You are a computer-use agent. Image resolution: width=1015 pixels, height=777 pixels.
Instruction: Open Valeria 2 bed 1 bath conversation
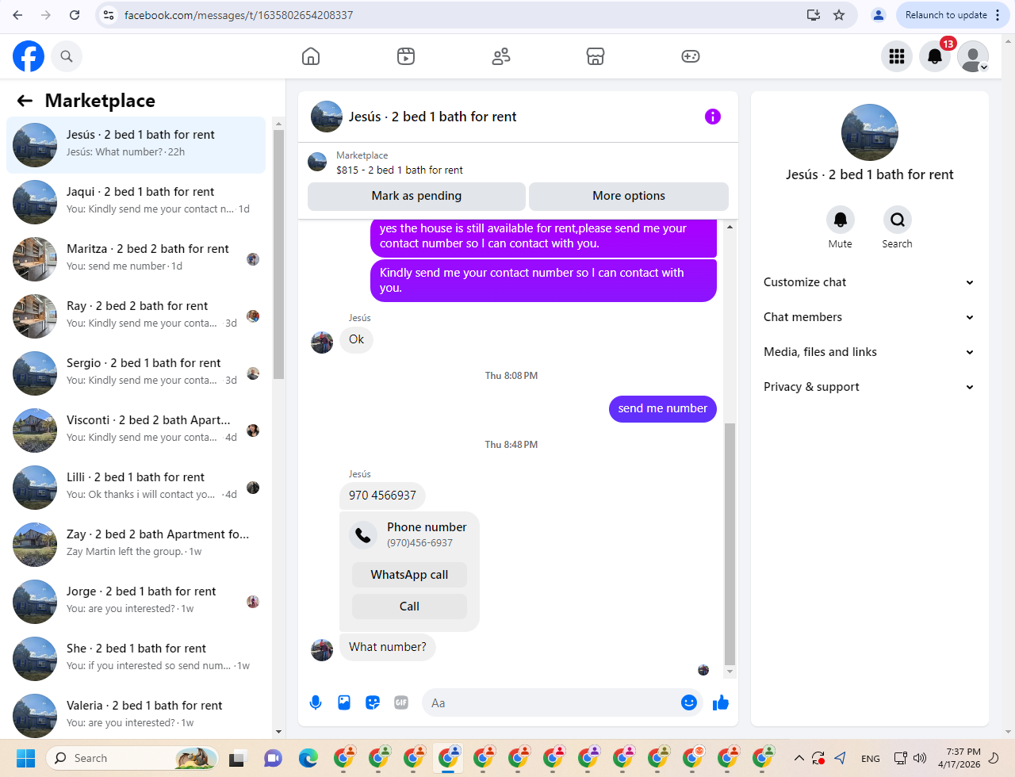[136, 715]
